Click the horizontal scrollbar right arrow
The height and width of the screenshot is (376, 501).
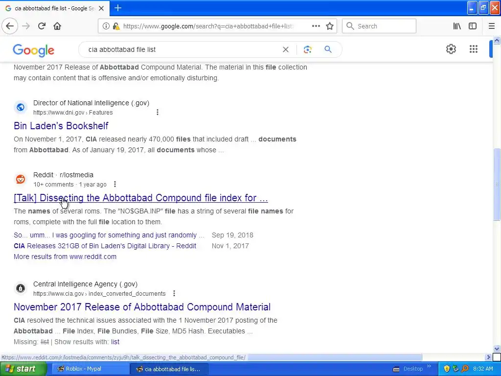pyautogui.click(x=488, y=357)
